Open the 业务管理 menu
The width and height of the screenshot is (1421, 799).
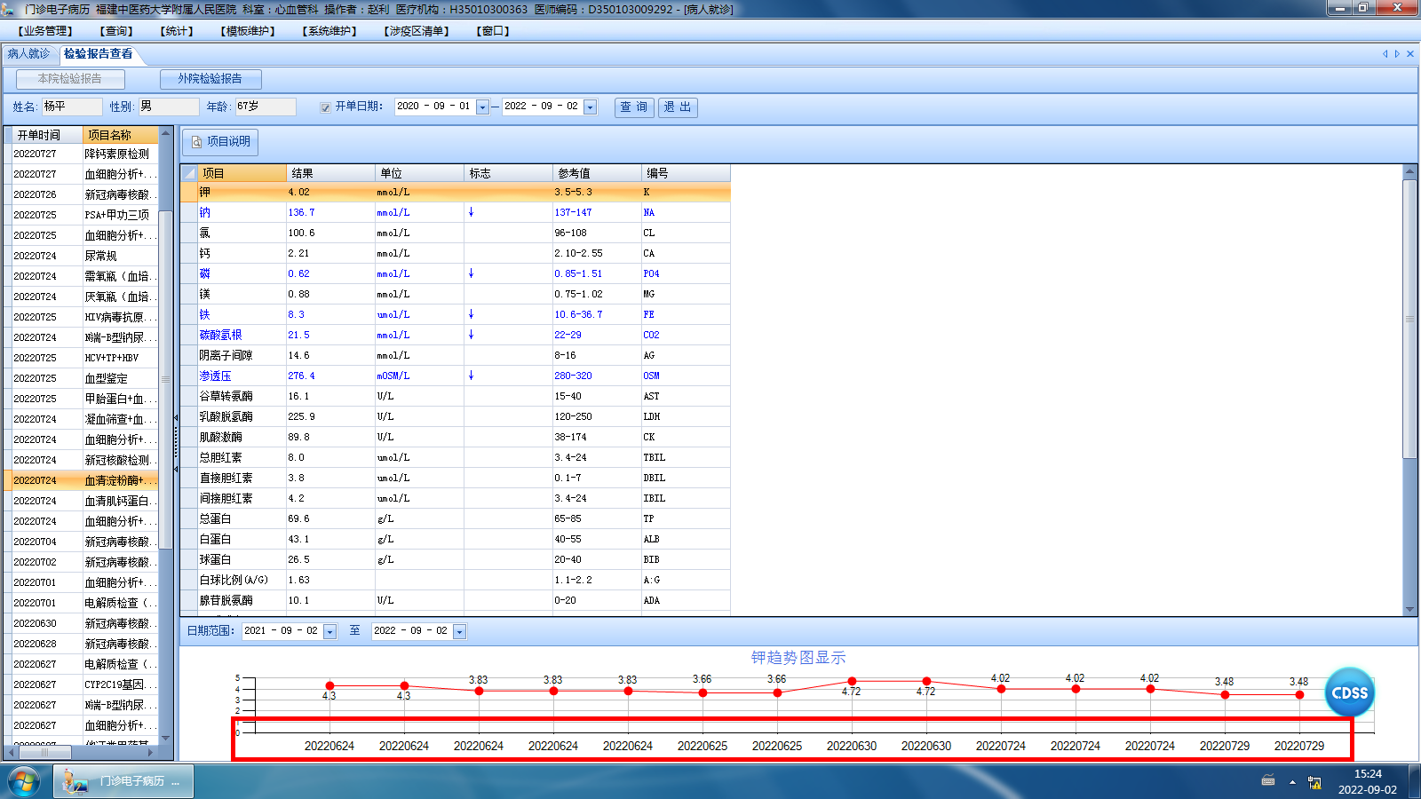[x=45, y=31]
